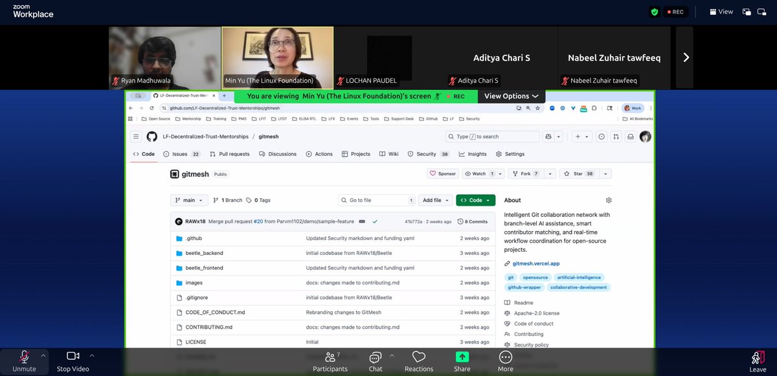Open the More options menu

(506, 361)
